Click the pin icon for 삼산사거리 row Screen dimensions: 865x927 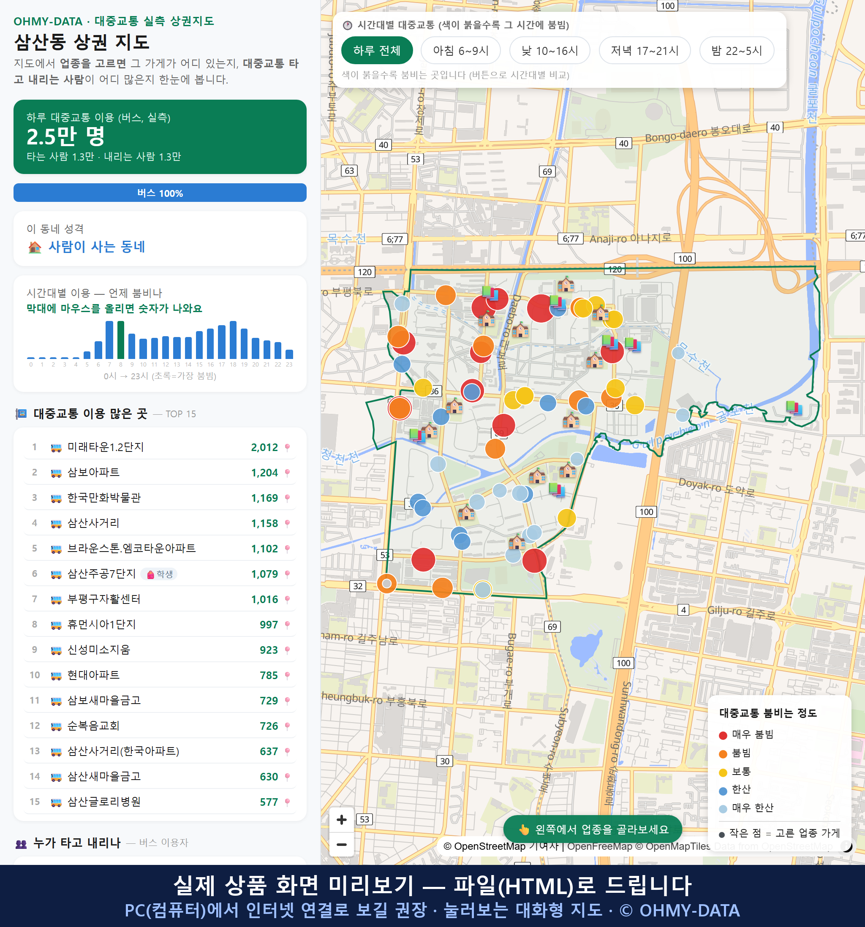(x=287, y=524)
